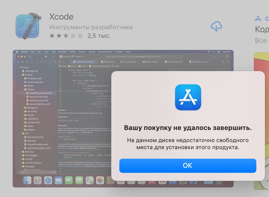269x197 pixels.
Task: Click the Xcode hammer app icon
Action: 29,26
